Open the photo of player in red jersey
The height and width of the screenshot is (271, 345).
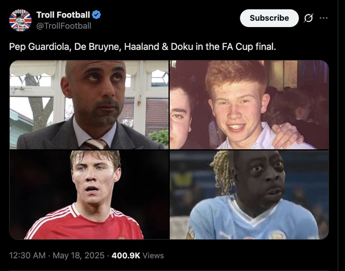tap(89, 195)
